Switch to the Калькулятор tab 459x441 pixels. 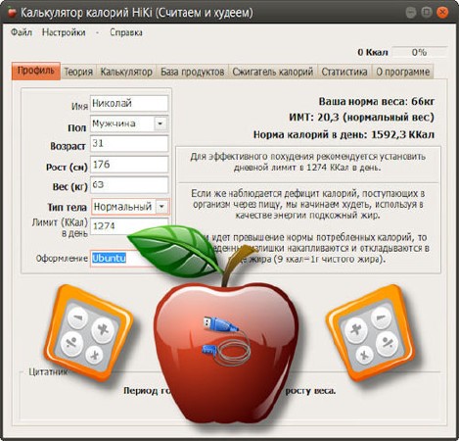click(x=126, y=72)
